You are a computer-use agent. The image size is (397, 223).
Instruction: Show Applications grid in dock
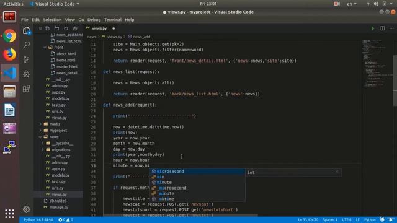point(10,214)
